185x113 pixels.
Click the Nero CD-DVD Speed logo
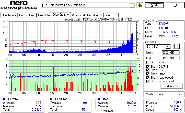click(19, 5)
